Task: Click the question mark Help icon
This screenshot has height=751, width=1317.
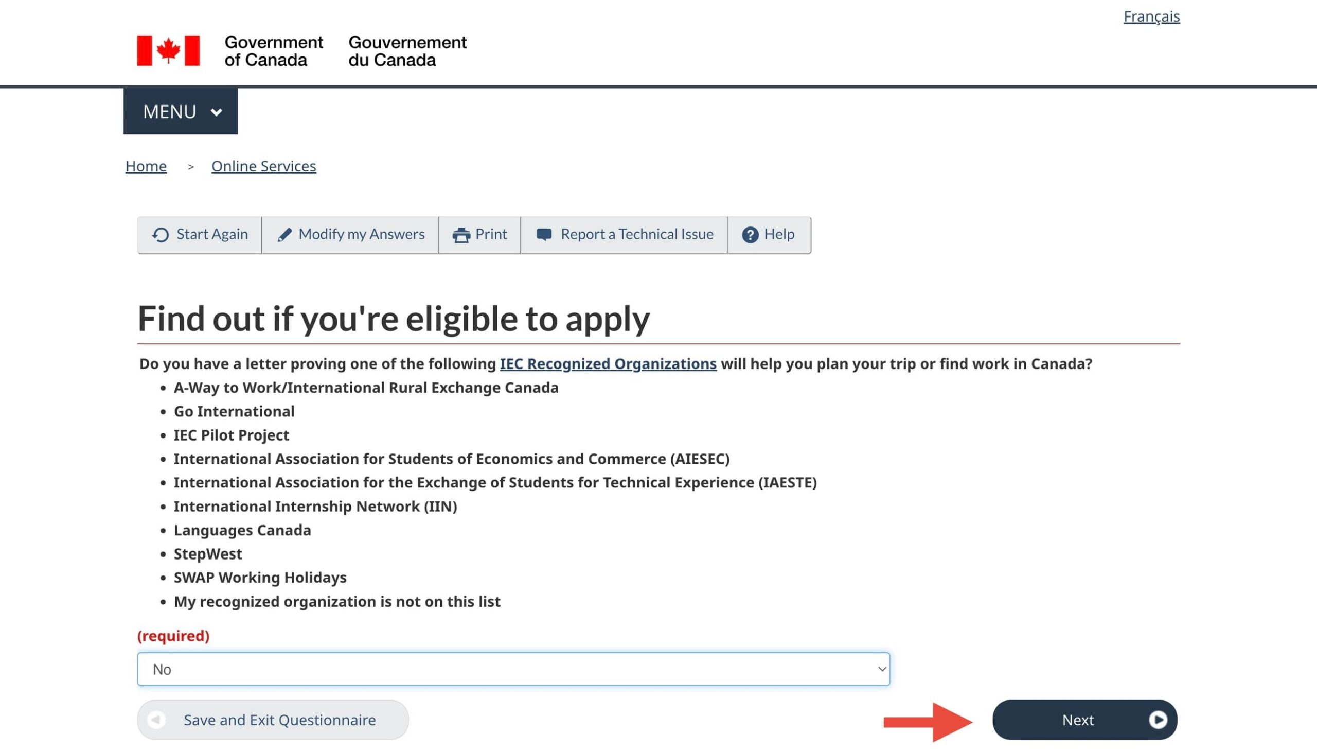Action: click(750, 235)
